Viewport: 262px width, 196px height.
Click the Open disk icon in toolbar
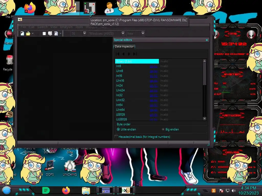point(50,33)
